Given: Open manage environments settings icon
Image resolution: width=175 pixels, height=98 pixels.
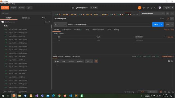Looking at the screenshot, I should (x=172, y=14).
